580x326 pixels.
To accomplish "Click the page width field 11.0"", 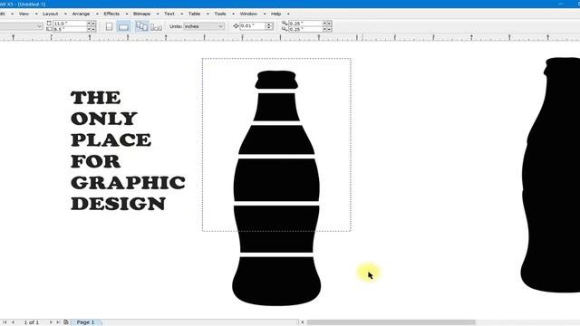I will tap(70, 24).
